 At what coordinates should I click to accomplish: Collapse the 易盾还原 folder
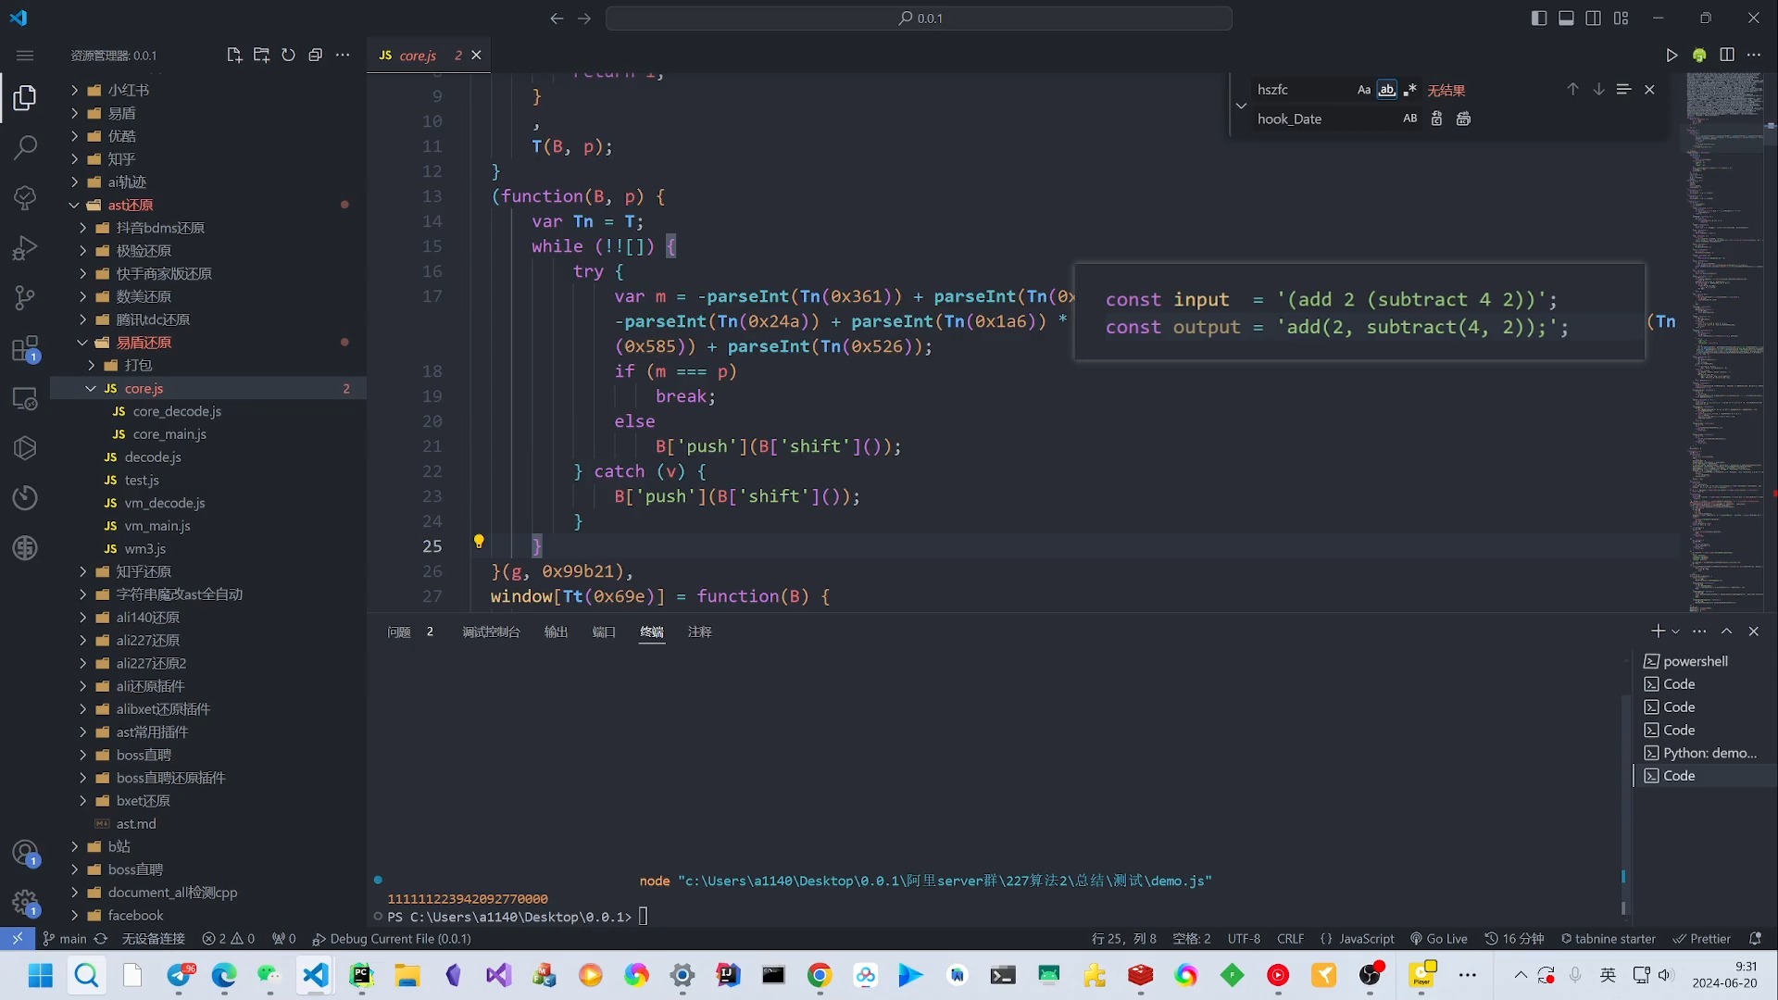(x=83, y=343)
